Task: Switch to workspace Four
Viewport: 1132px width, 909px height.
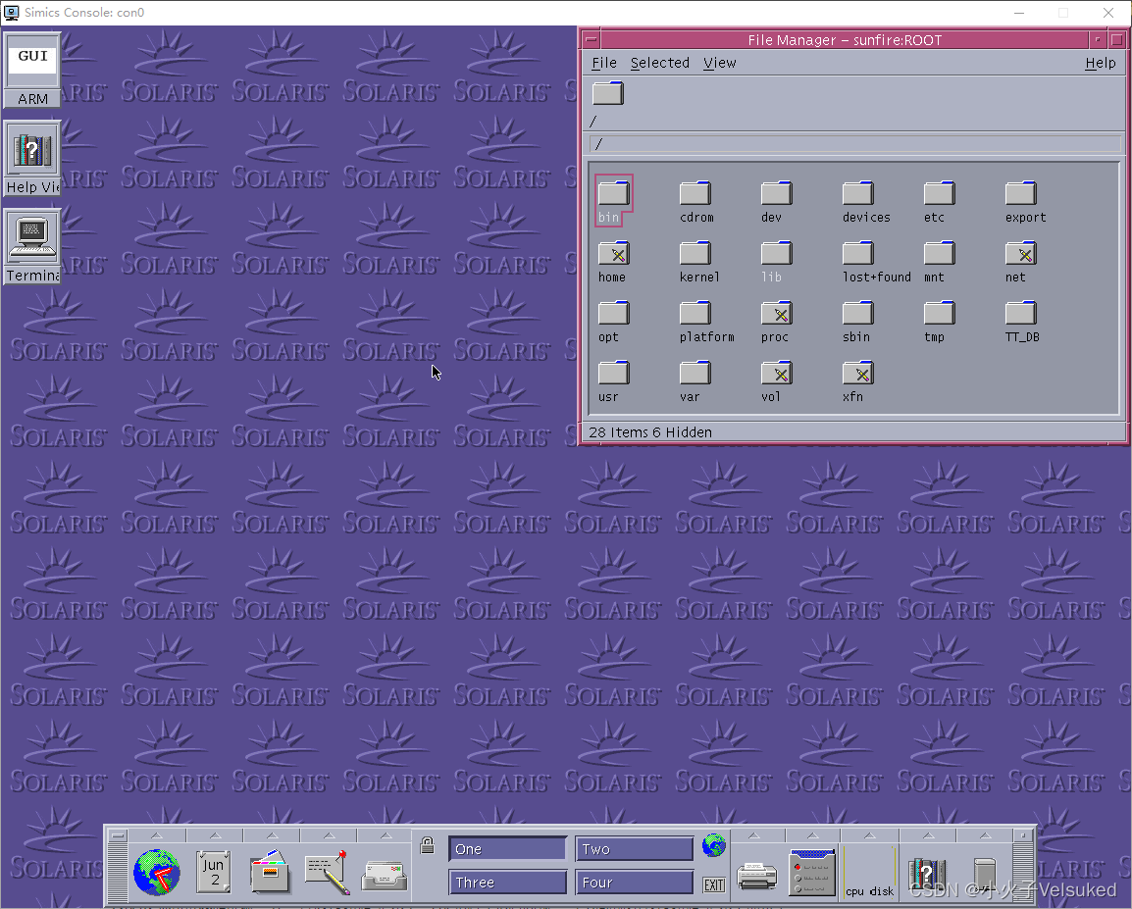Action: [634, 883]
